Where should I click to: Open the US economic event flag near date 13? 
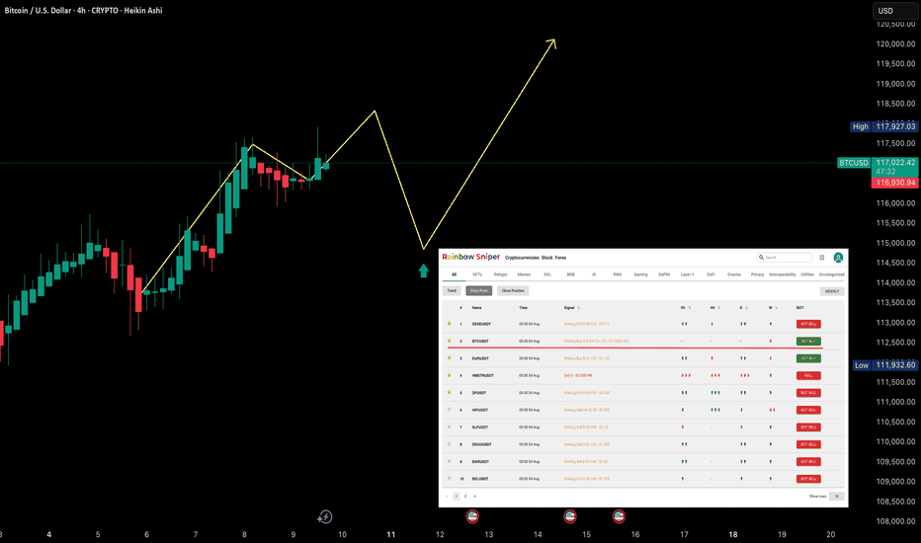coord(472,516)
